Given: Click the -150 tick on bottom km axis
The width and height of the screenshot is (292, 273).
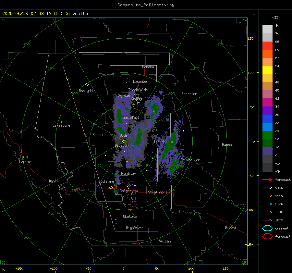Looking at the screenshot, I should [x=19, y=268].
